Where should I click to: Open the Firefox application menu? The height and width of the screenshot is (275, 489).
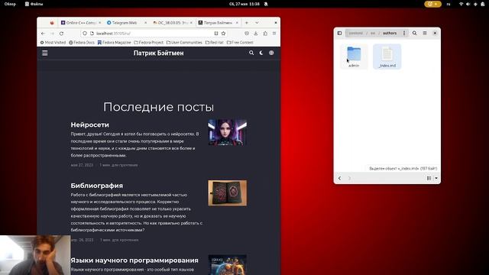point(274,34)
